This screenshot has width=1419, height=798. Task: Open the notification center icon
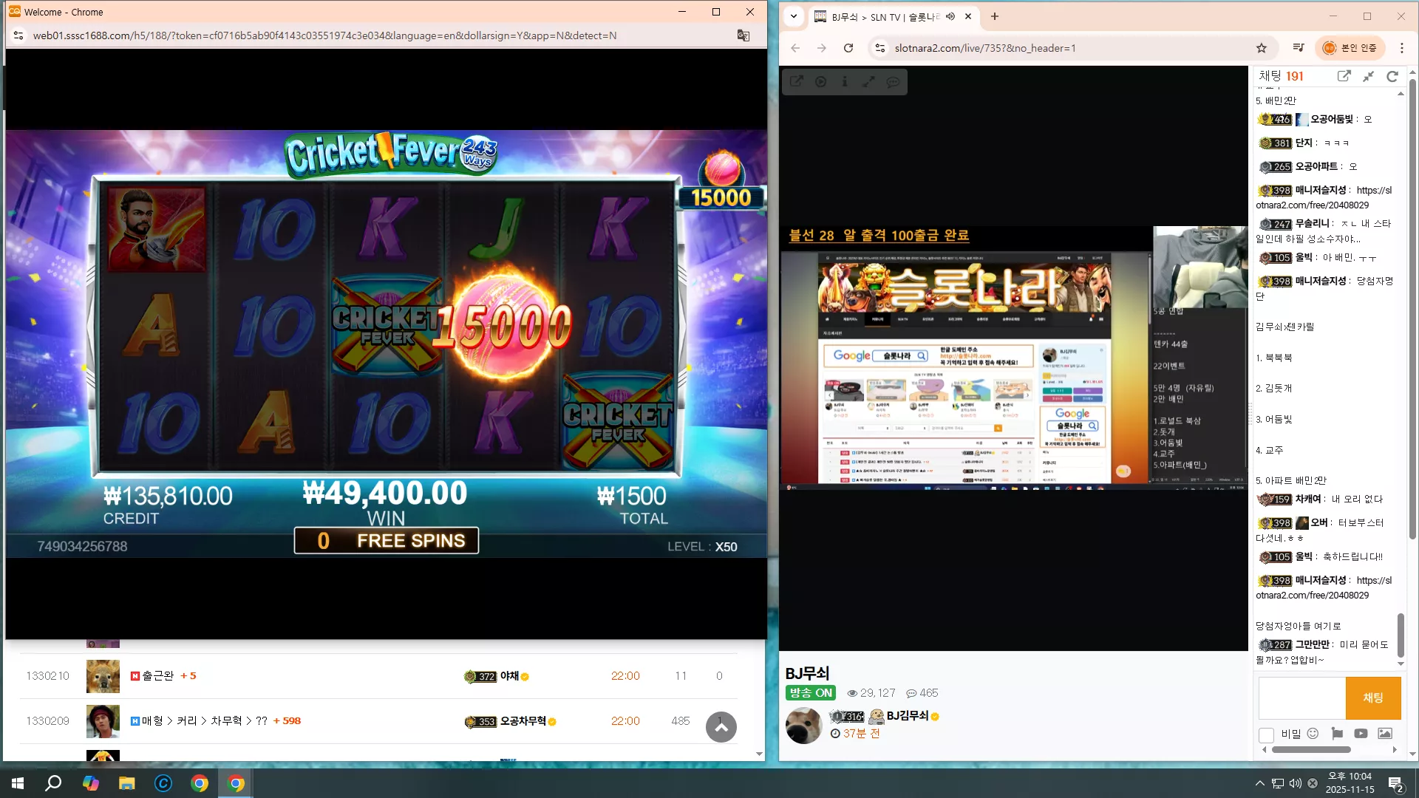[1396, 783]
